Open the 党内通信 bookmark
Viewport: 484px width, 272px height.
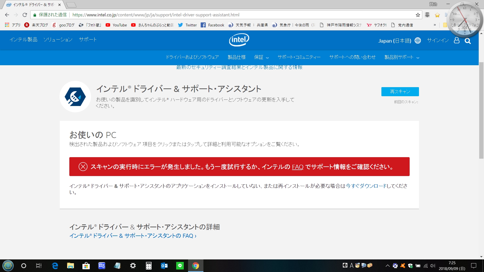click(402, 25)
